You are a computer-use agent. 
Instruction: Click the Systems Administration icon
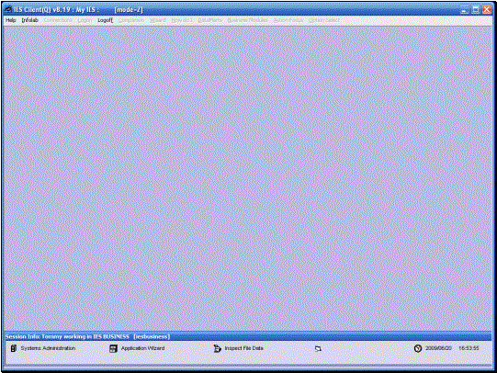coord(14,348)
